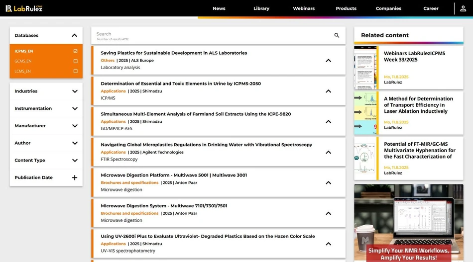Click the LabRulez ICPMS logo
This screenshot has height=262, width=473.
tap(24, 8)
